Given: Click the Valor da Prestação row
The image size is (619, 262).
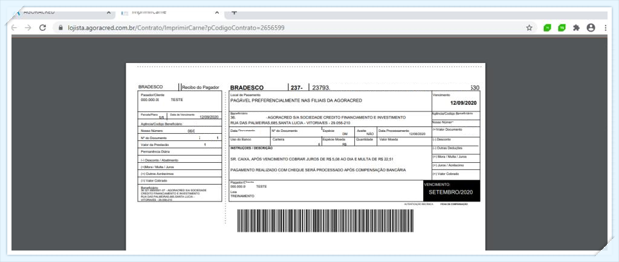Looking at the screenshot, I should tap(180, 145).
